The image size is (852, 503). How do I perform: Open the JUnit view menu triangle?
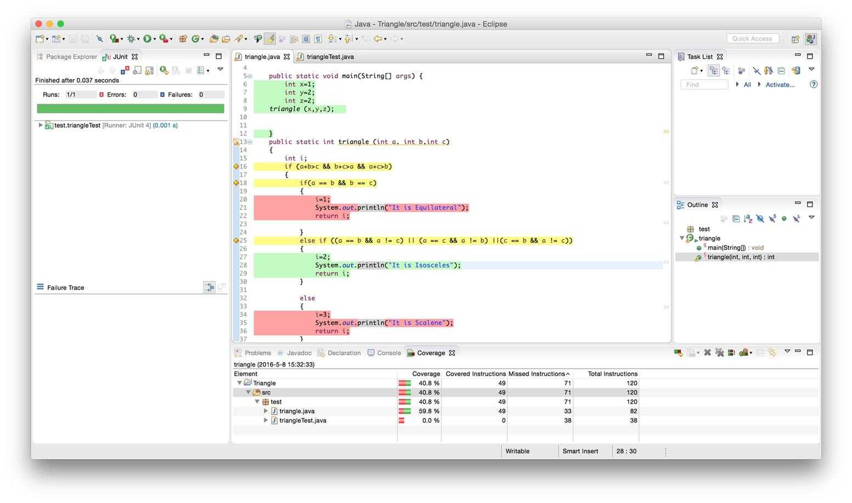[220, 69]
